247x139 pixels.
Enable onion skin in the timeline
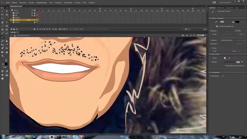[60, 29]
